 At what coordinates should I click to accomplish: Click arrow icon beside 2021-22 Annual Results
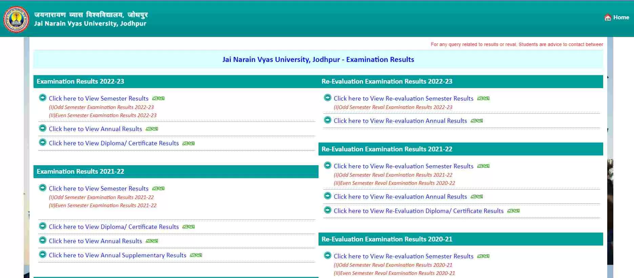tap(43, 240)
